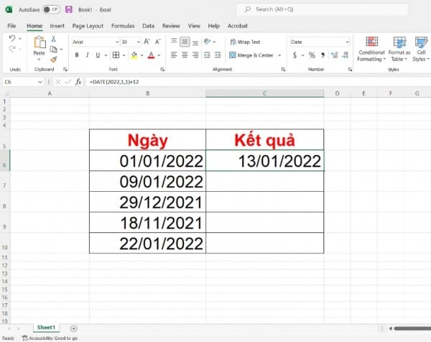Click the Insert Function fx icon
Screen dimensions: 431x342
[78, 82]
